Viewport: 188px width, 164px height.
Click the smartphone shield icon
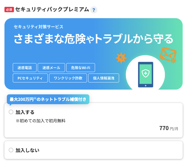146,74
